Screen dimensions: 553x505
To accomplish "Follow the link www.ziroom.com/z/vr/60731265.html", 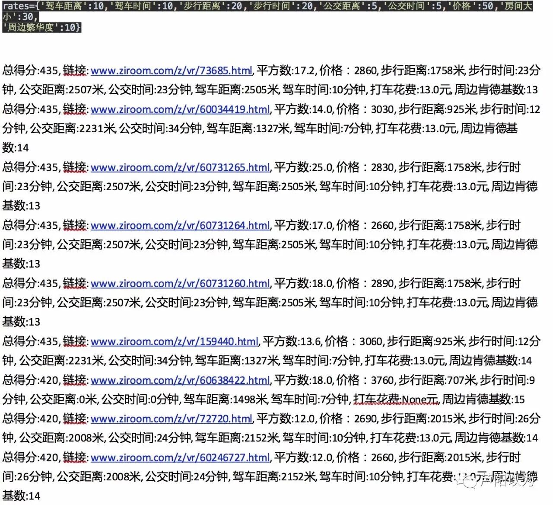I will [x=180, y=167].
